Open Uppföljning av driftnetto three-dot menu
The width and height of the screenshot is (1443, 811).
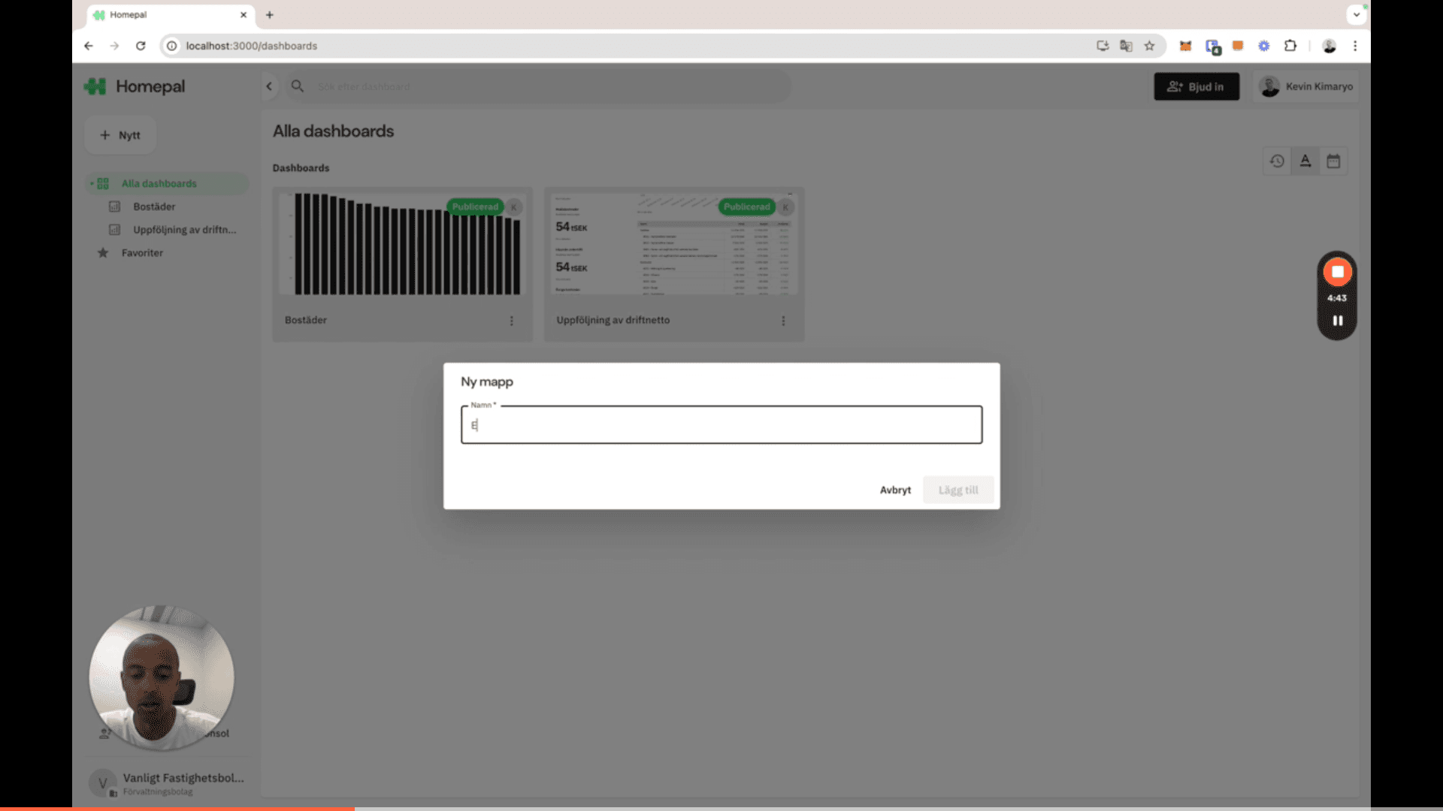pyautogui.click(x=783, y=321)
